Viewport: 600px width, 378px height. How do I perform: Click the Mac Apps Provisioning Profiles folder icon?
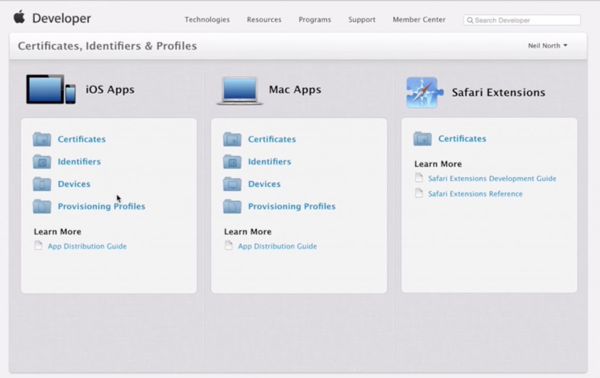232,206
